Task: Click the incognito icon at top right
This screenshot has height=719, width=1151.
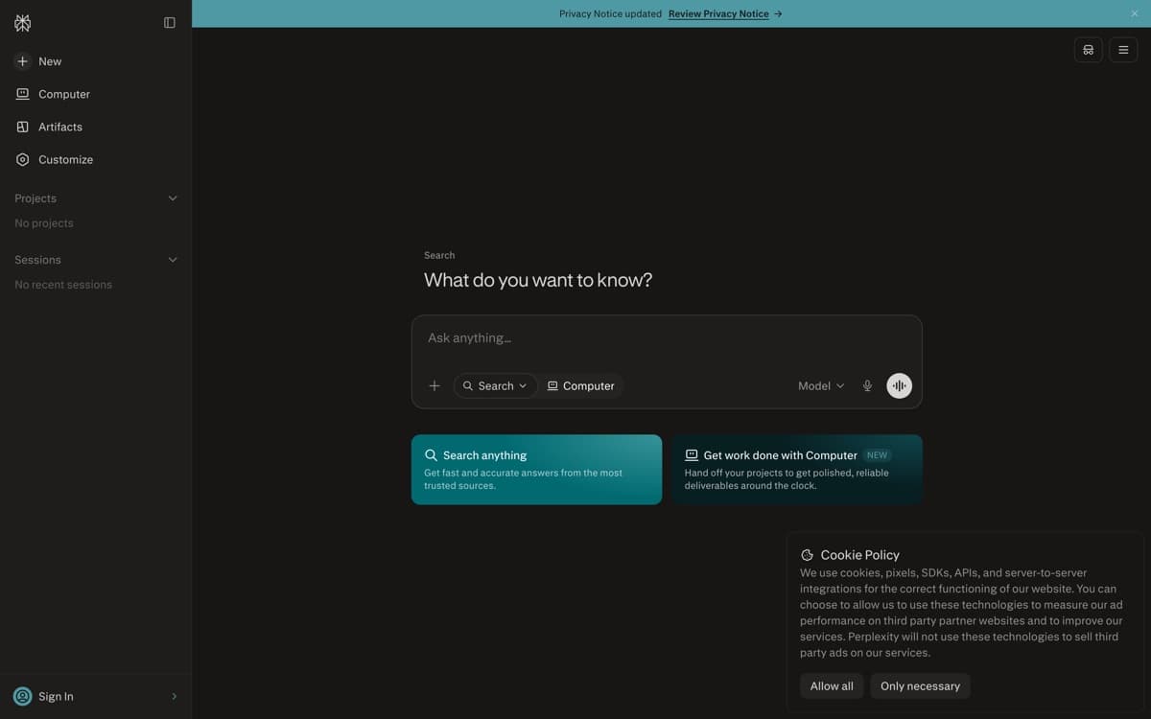Action: click(1089, 50)
